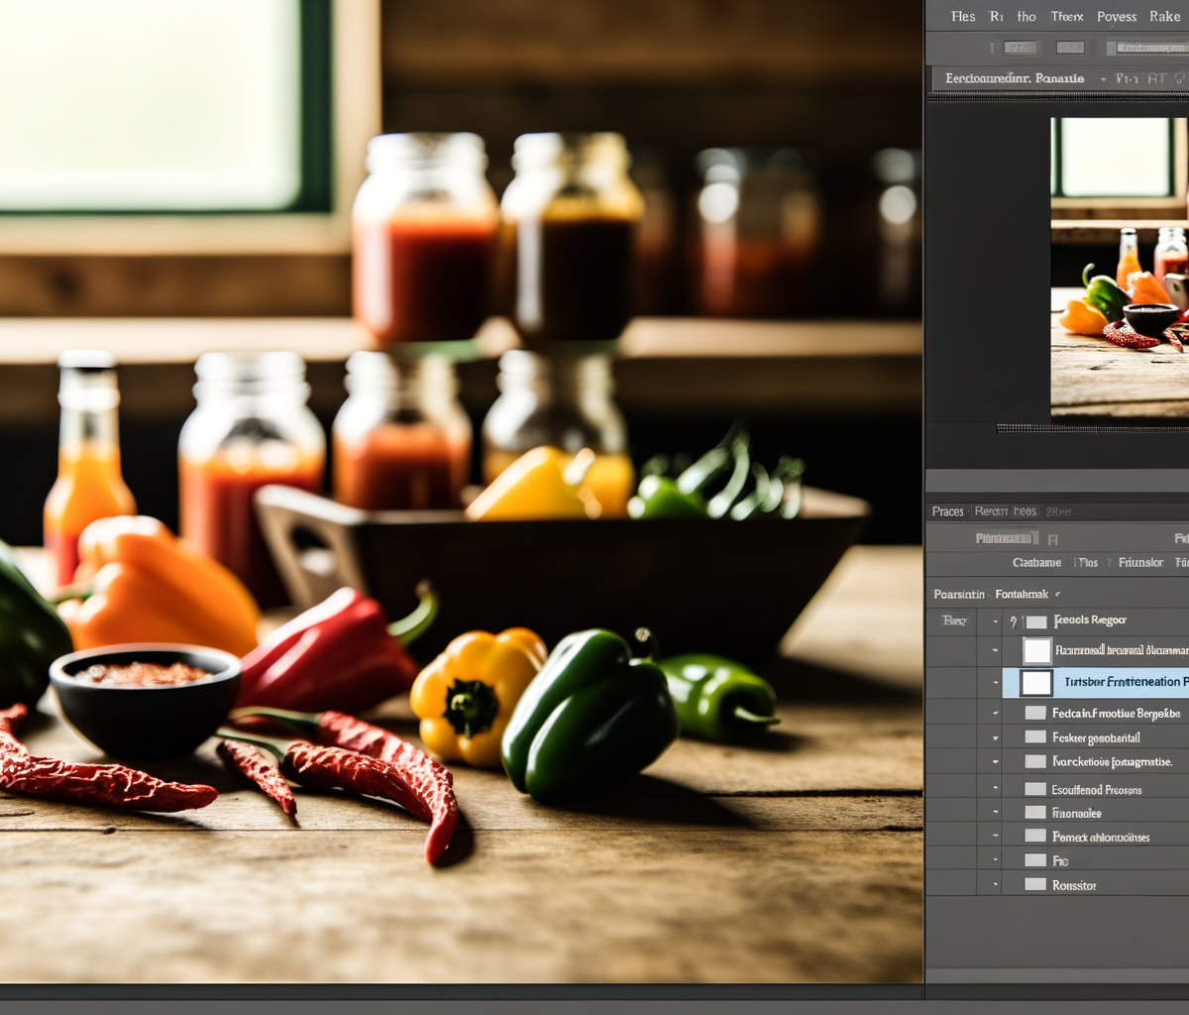Image resolution: width=1189 pixels, height=1015 pixels.
Task: Click layer icon next to Femex ahlontoinses
Action: click(x=1035, y=837)
